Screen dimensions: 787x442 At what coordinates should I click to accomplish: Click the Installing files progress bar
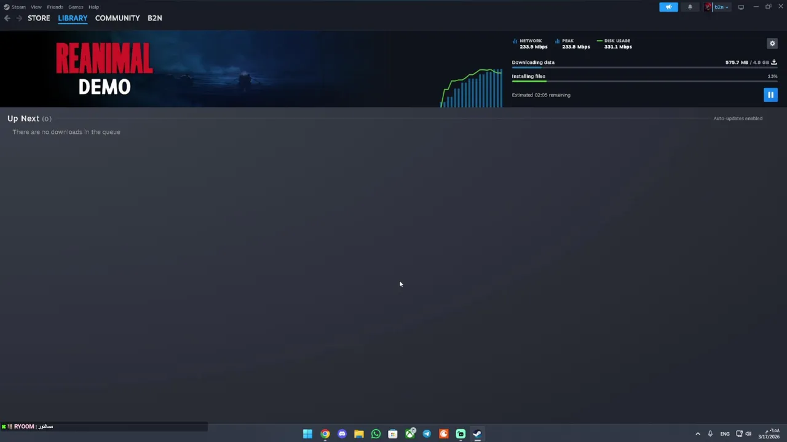[x=644, y=81]
